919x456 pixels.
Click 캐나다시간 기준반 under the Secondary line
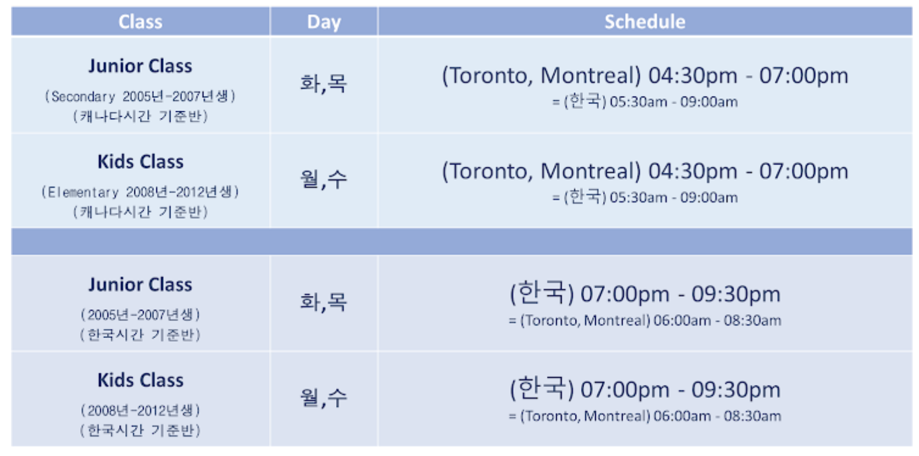141,116
